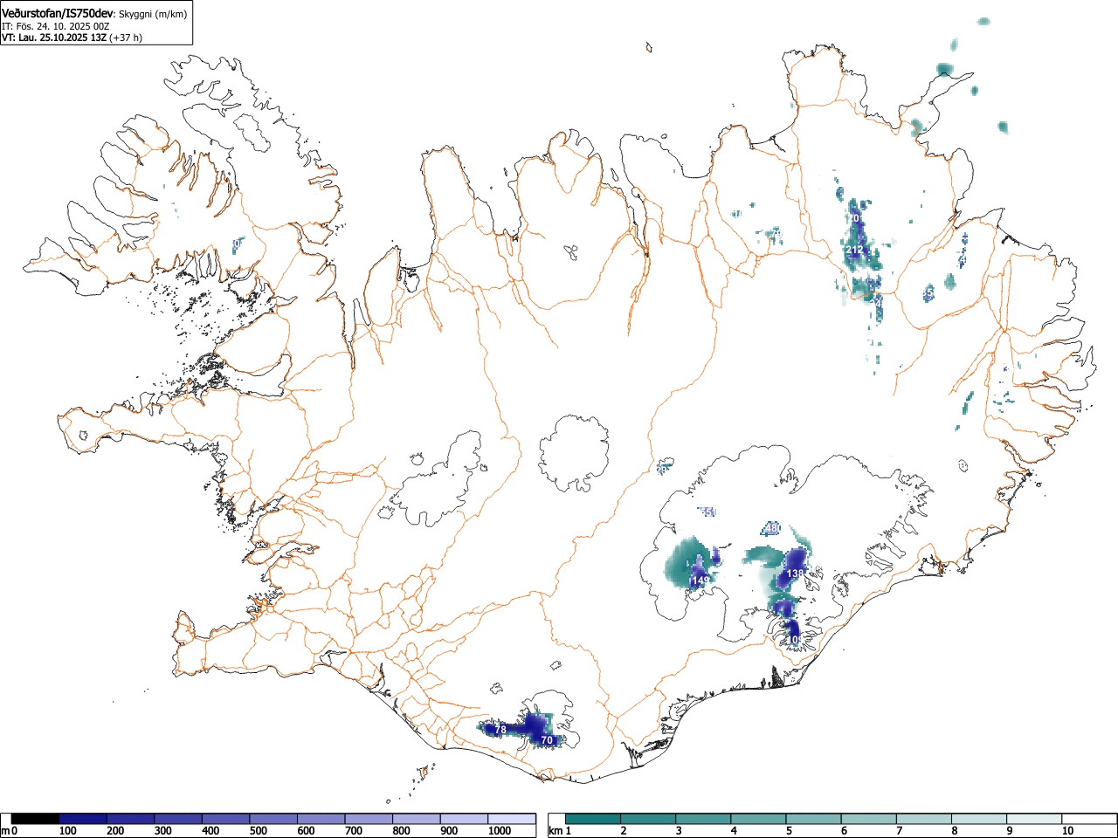
Task: Click the 700–800 m lavender swatch
Action: tap(369, 819)
